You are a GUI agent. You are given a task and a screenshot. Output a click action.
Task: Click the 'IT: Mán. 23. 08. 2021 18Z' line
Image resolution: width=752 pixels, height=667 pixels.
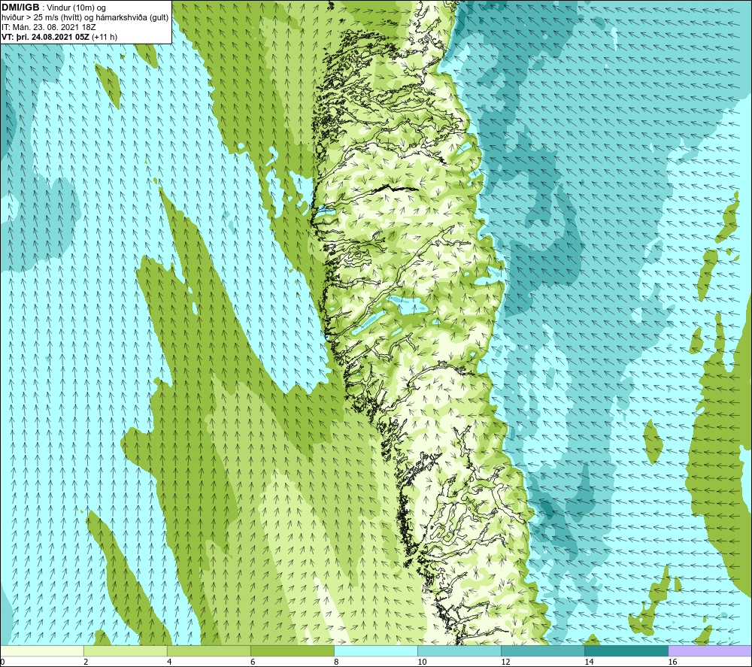48,27
